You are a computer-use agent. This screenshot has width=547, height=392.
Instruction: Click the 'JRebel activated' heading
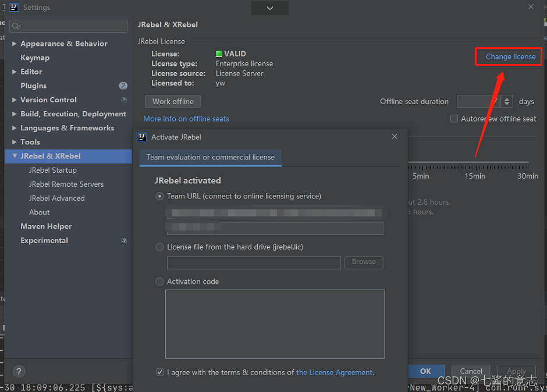(x=188, y=181)
